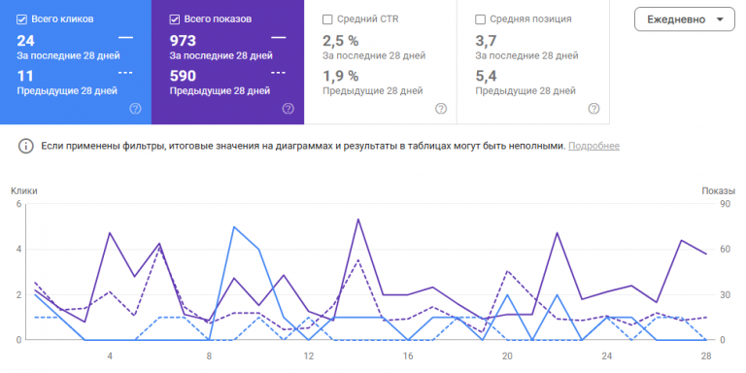Screen dimensions: 746x373
Task: Click the info icon beside filter notice
Action: (x=25, y=146)
